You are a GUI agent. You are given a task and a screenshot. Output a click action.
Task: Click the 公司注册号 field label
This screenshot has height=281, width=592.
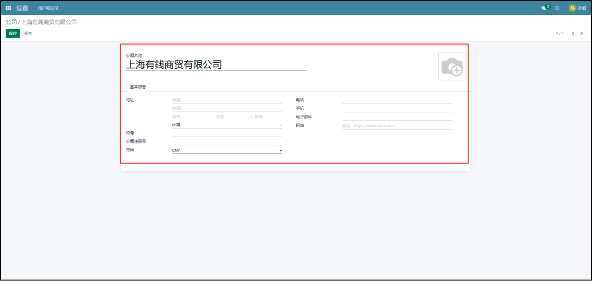136,142
